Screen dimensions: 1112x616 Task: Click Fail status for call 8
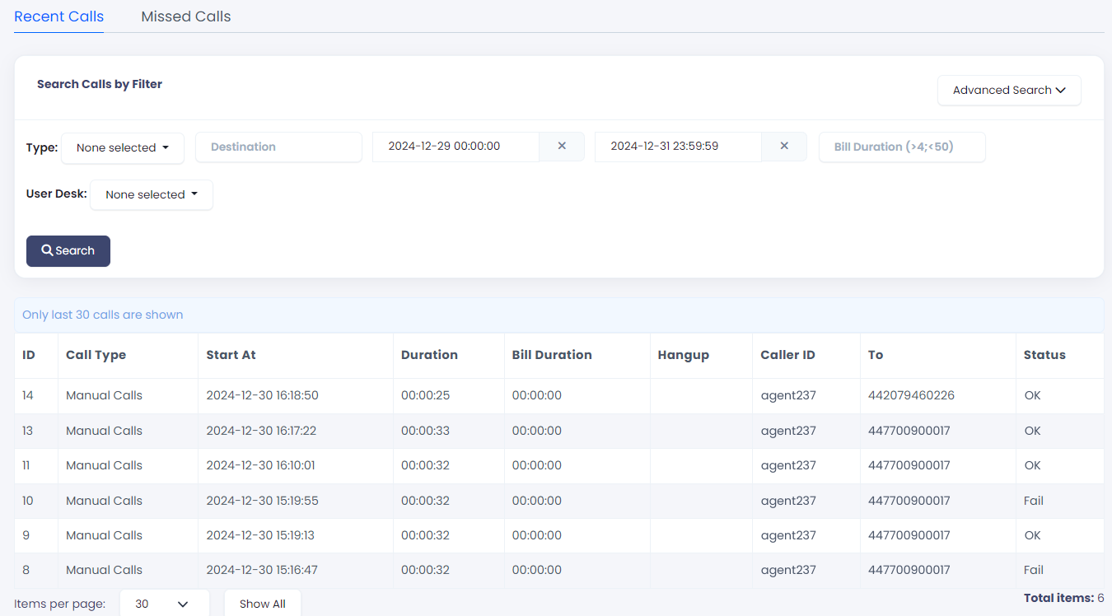coord(1034,570)
